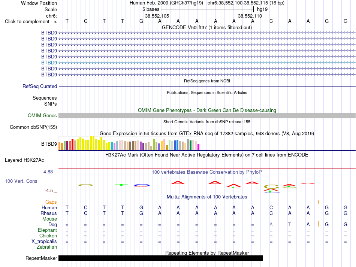Click the 38,552,110 position marker
This screenshot has width=356, height=267.
250,16
